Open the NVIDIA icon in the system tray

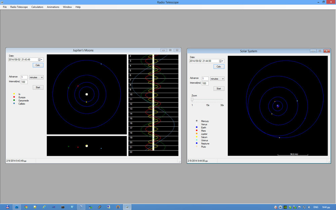(285, 207)
